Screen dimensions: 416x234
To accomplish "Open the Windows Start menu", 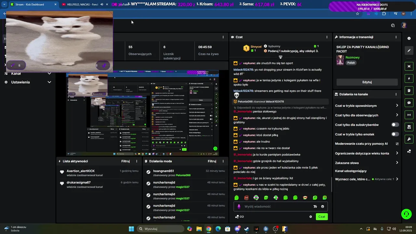I will coord(131,229).
